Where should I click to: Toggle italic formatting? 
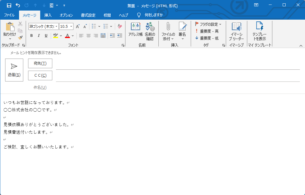tap(39, 36)
